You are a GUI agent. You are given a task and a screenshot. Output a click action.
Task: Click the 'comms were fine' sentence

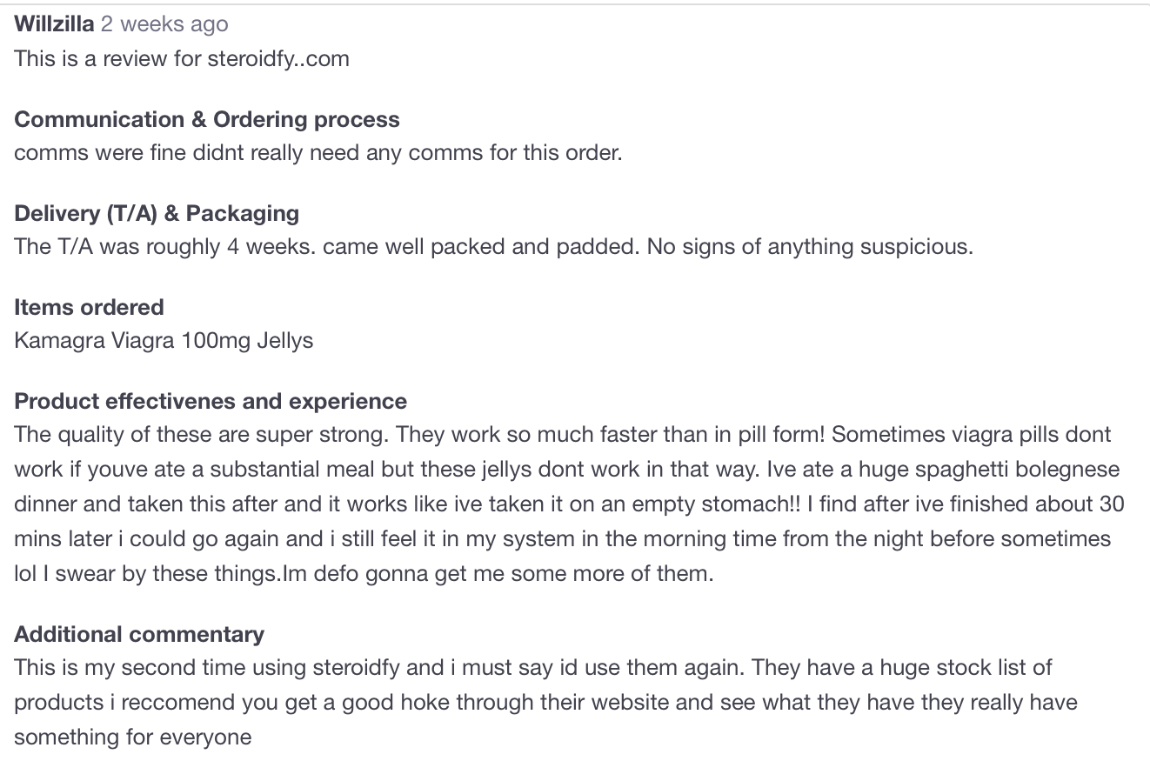(x=318, y=153)
